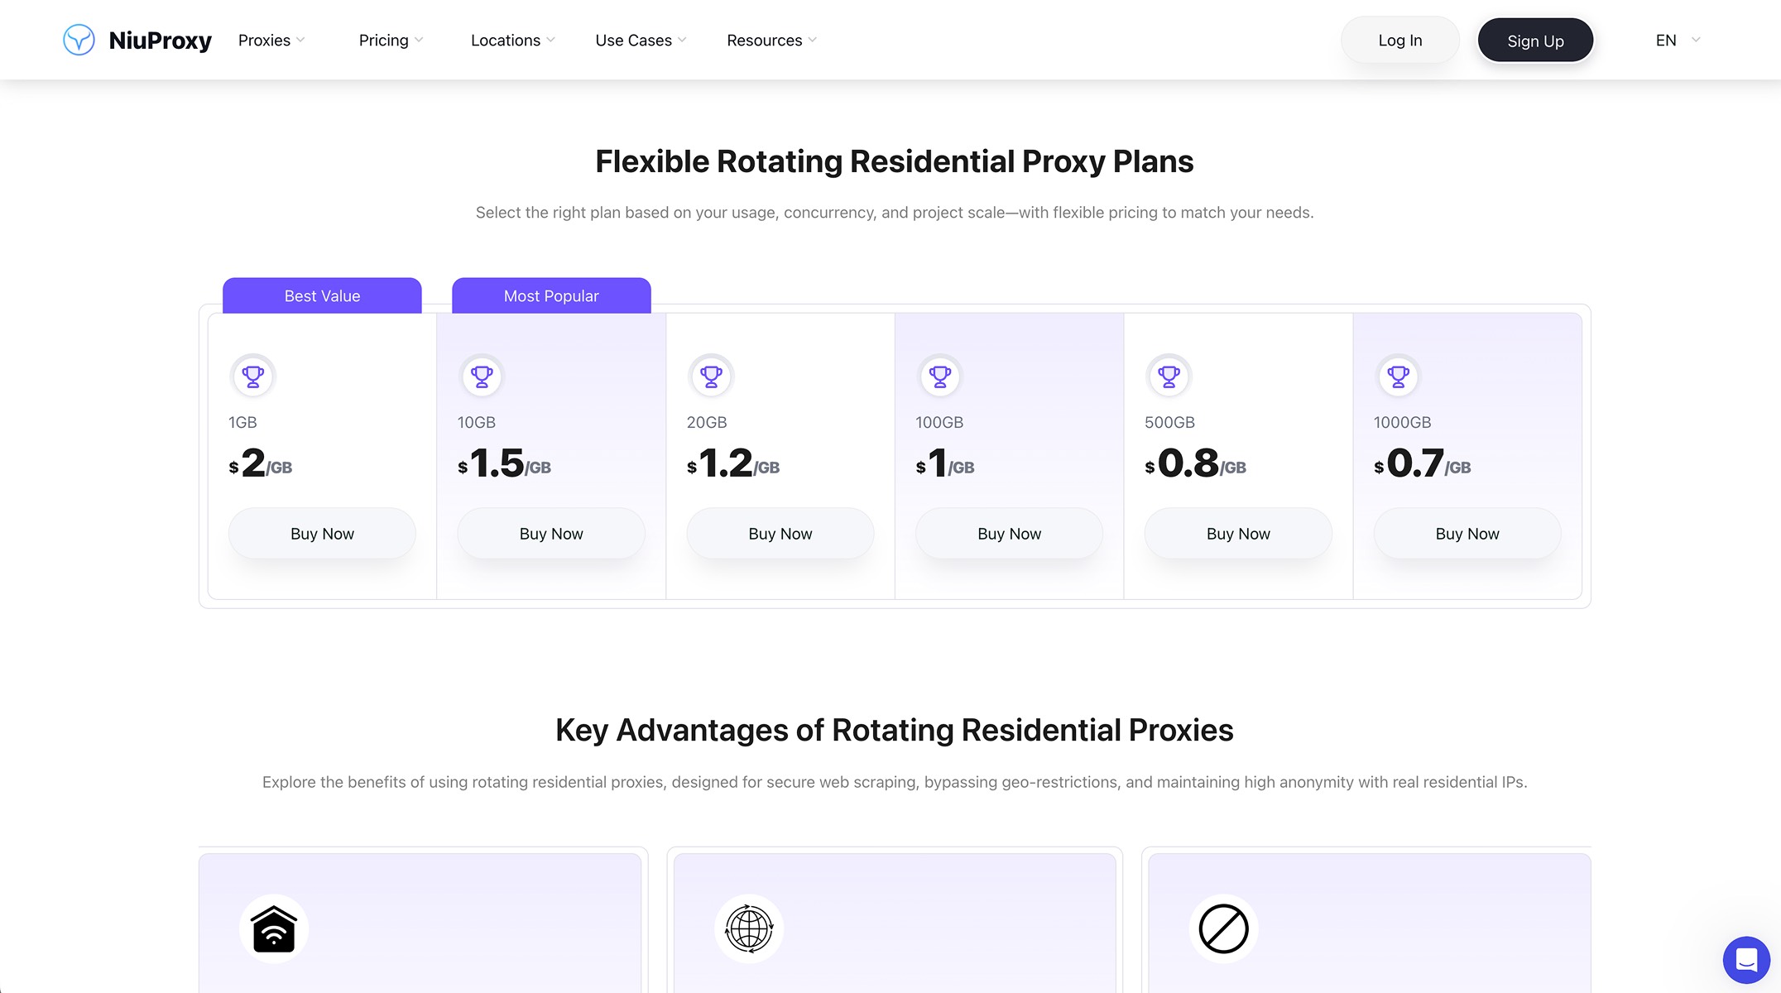The image size is (1781, 993).
Task: Buy Now for the 1GB plan
Action: point(322,534)
